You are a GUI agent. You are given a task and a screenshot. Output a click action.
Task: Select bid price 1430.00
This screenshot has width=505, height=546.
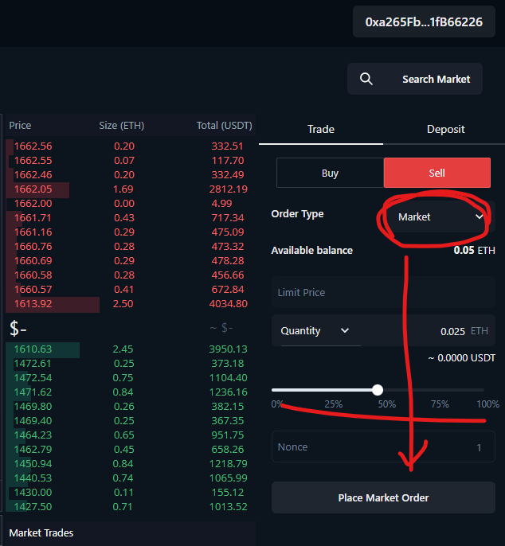33,493
